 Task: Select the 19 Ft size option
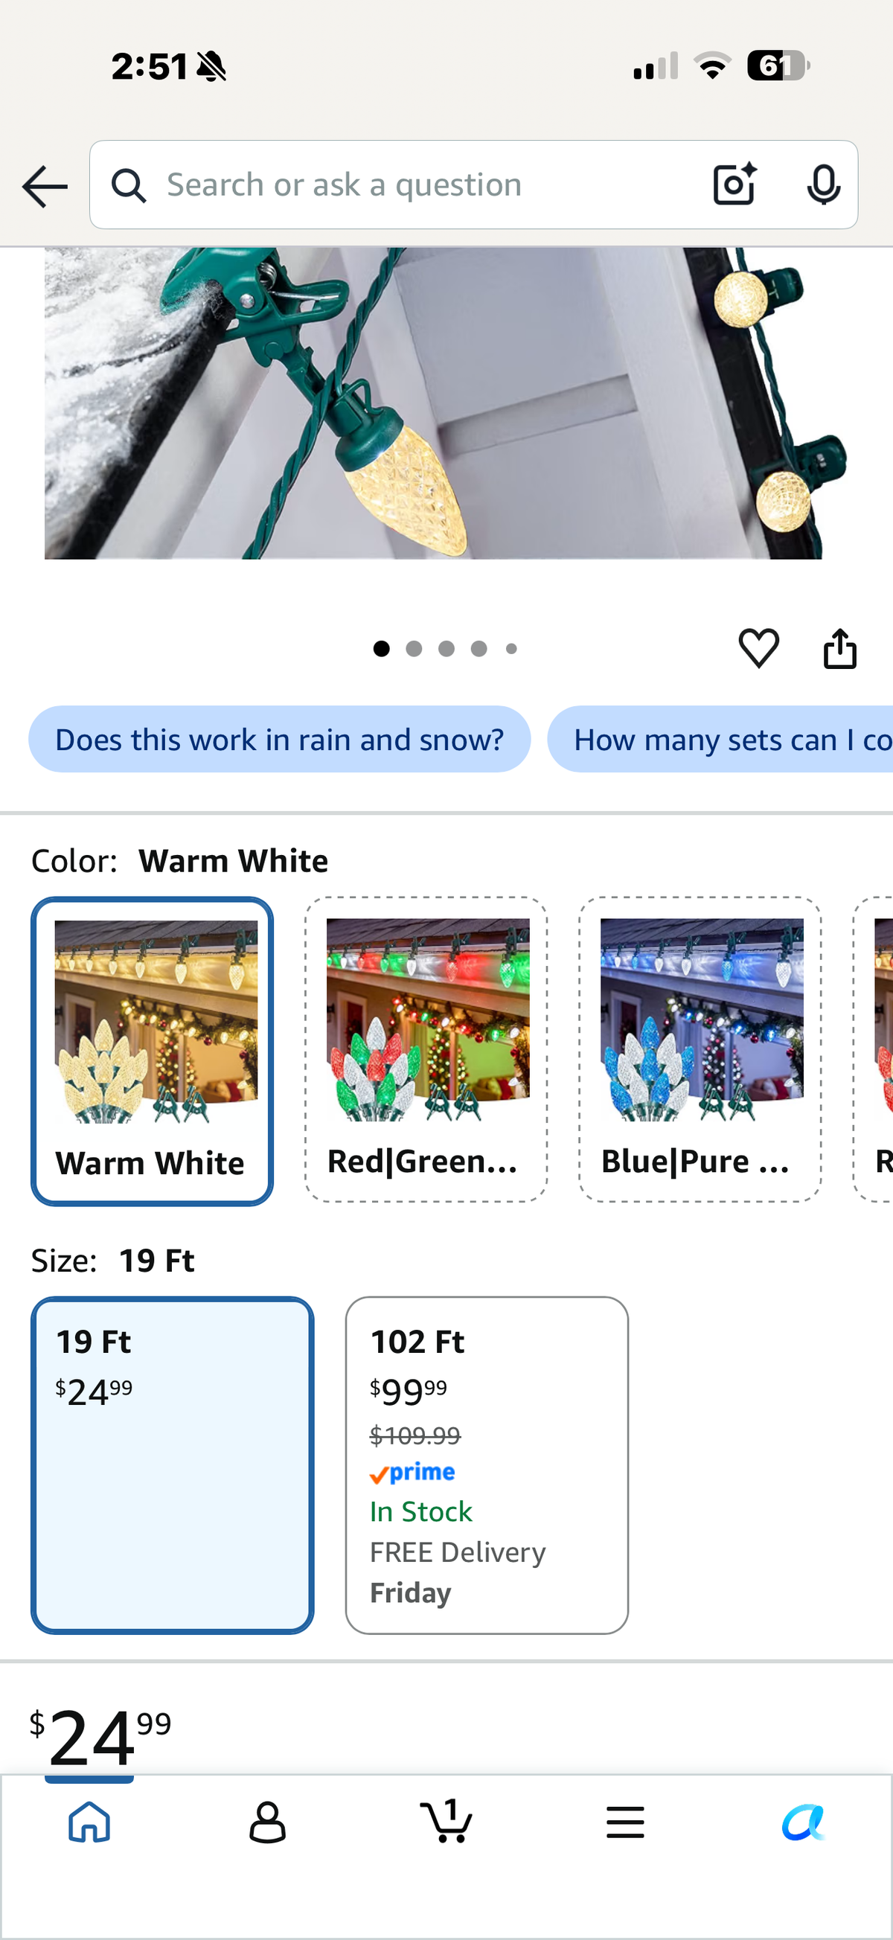[x=173, y=1465]
